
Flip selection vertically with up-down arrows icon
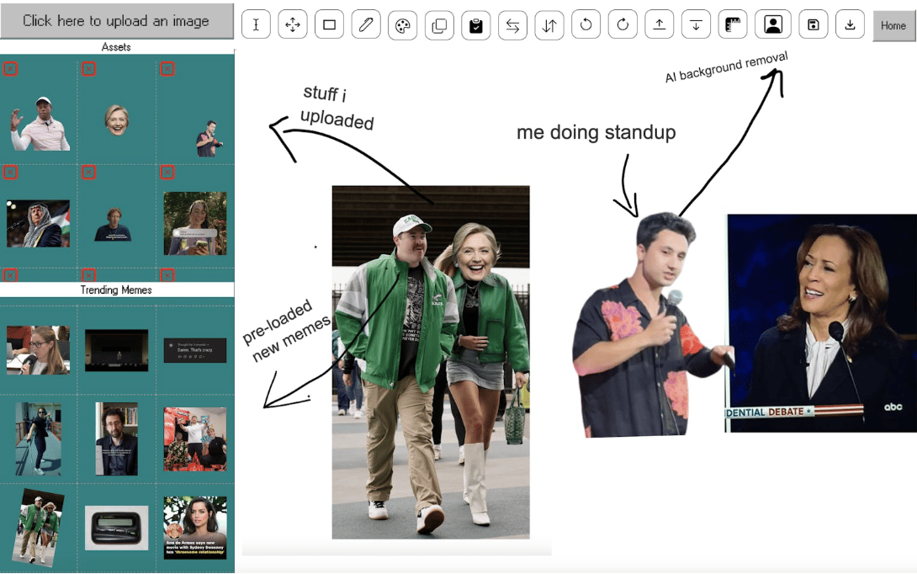click(549, 24)
